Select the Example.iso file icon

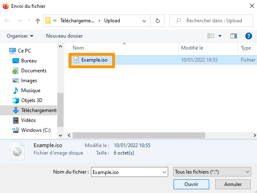coord(76,60)
